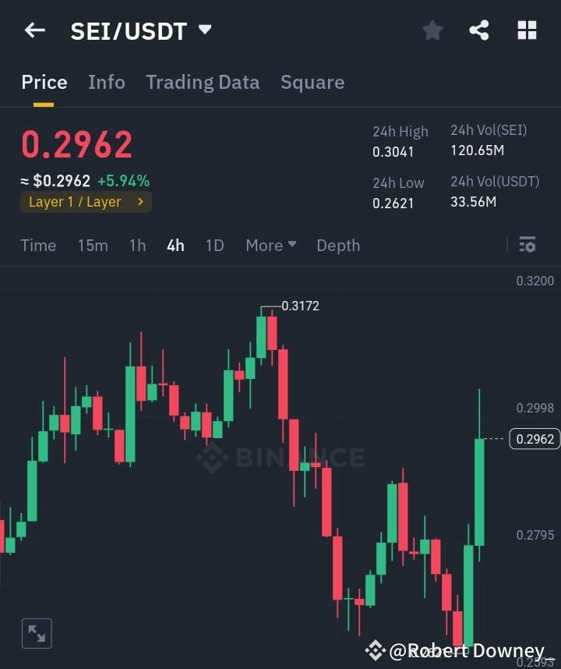561x669 pixels.
Task: Select the Time interval option
Action: [x=38, y=245]
